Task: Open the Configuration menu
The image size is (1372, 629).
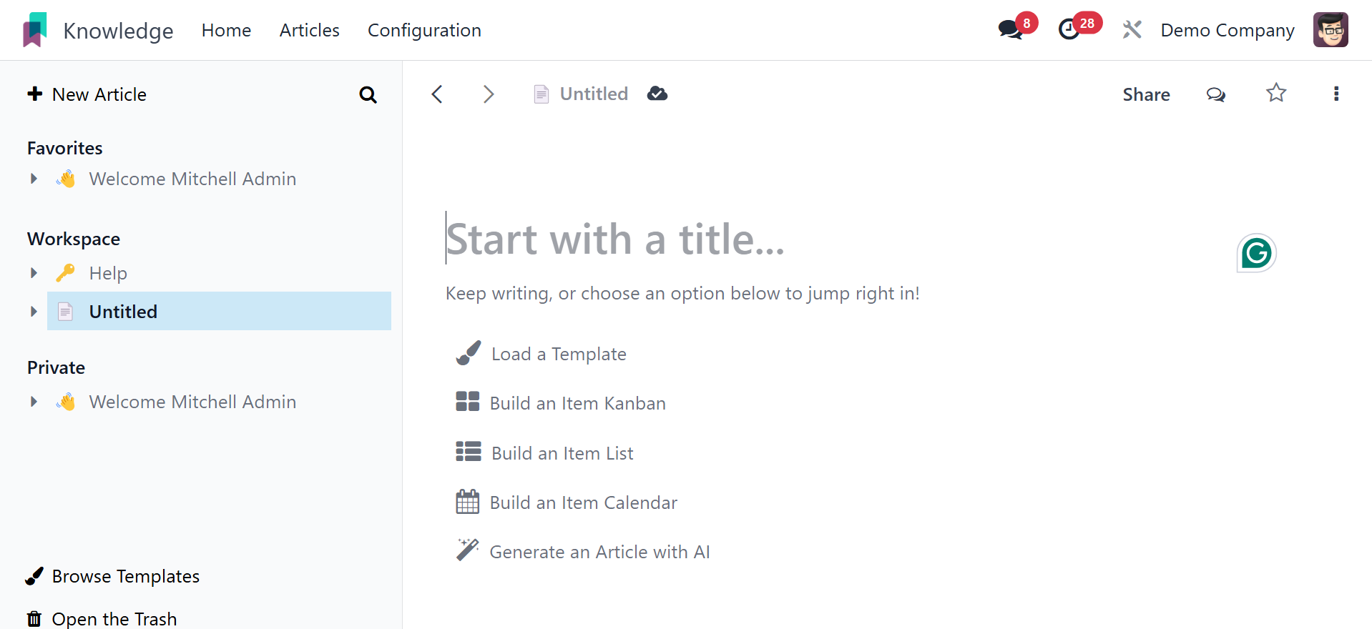Action: tap(424, 30)
